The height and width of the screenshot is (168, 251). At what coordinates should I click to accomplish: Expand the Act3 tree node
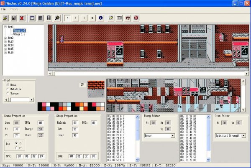[x=5, y=41]
